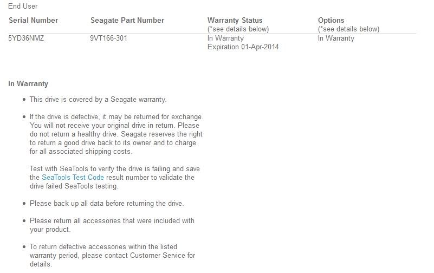Click the Seagate Part Number column header
The width and height of the screenshot is (434, 273).
click(127, 20)
